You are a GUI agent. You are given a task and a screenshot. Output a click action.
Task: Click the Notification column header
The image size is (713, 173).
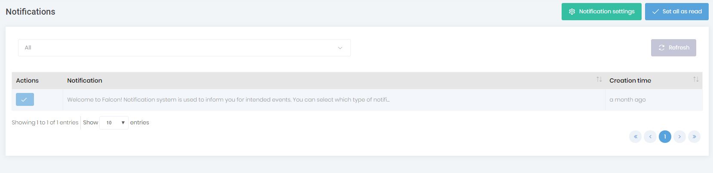85,80
